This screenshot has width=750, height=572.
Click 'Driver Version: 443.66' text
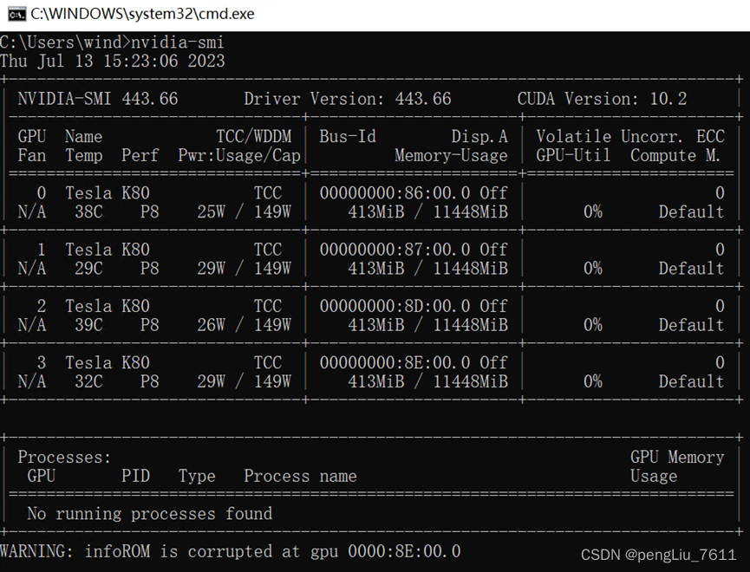click(348, 99)
